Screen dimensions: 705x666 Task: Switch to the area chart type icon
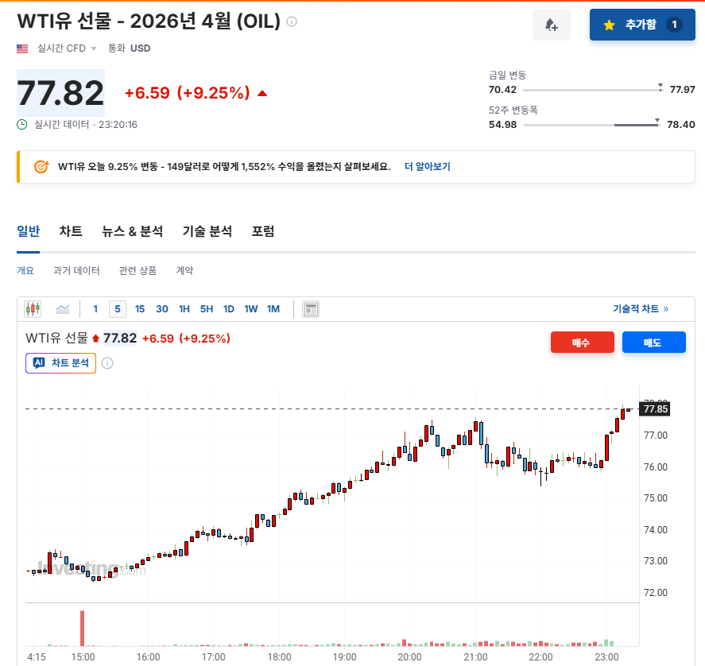click(x=63, y=309)
